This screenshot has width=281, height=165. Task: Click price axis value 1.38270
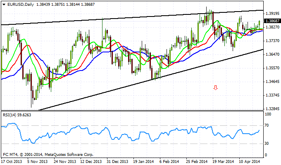coord(272,27)
